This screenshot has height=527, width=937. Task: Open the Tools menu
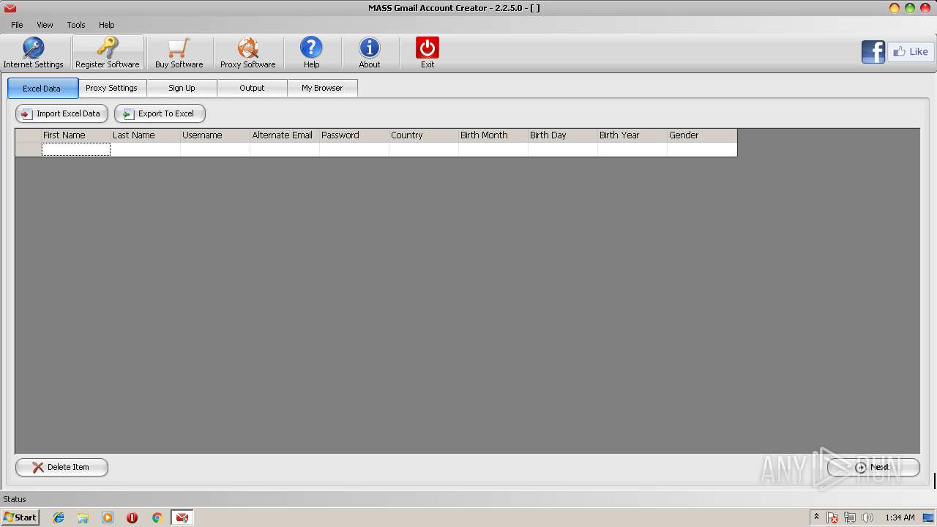coord(76,25)
